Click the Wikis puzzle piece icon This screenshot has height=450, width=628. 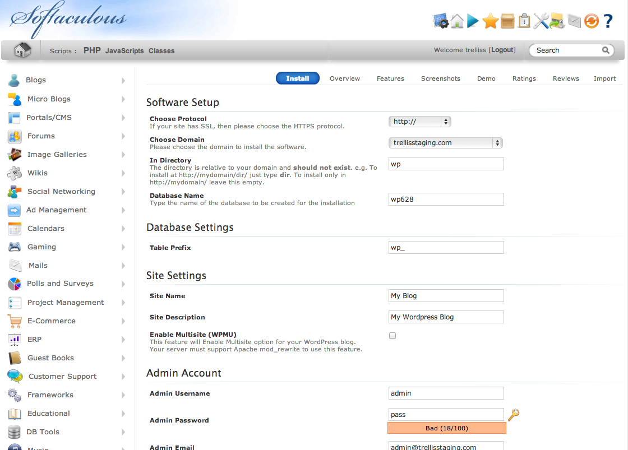(x=15, y=173)
